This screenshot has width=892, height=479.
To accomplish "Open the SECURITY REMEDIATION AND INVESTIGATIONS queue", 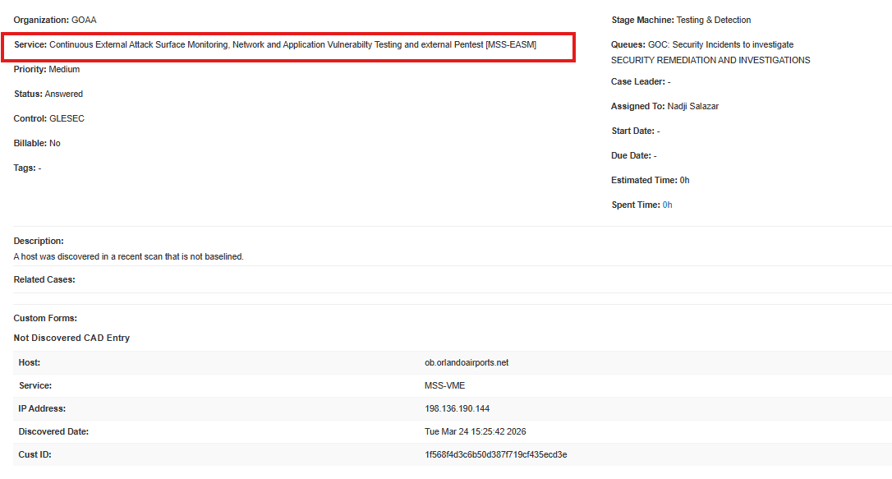I will pos(710,60).
